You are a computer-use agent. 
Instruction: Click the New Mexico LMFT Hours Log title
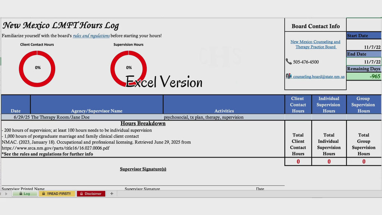tap(61, 25)
